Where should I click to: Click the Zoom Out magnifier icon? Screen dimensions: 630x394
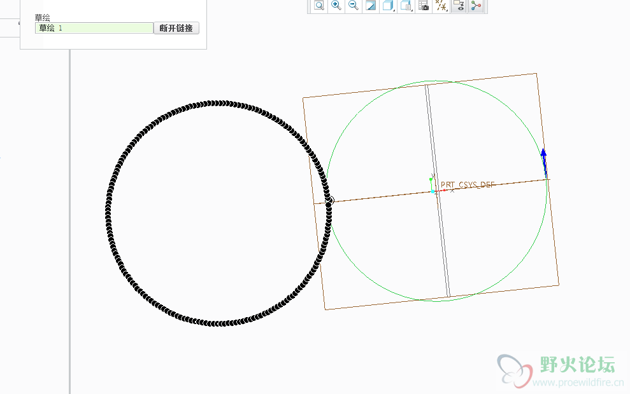353,6
